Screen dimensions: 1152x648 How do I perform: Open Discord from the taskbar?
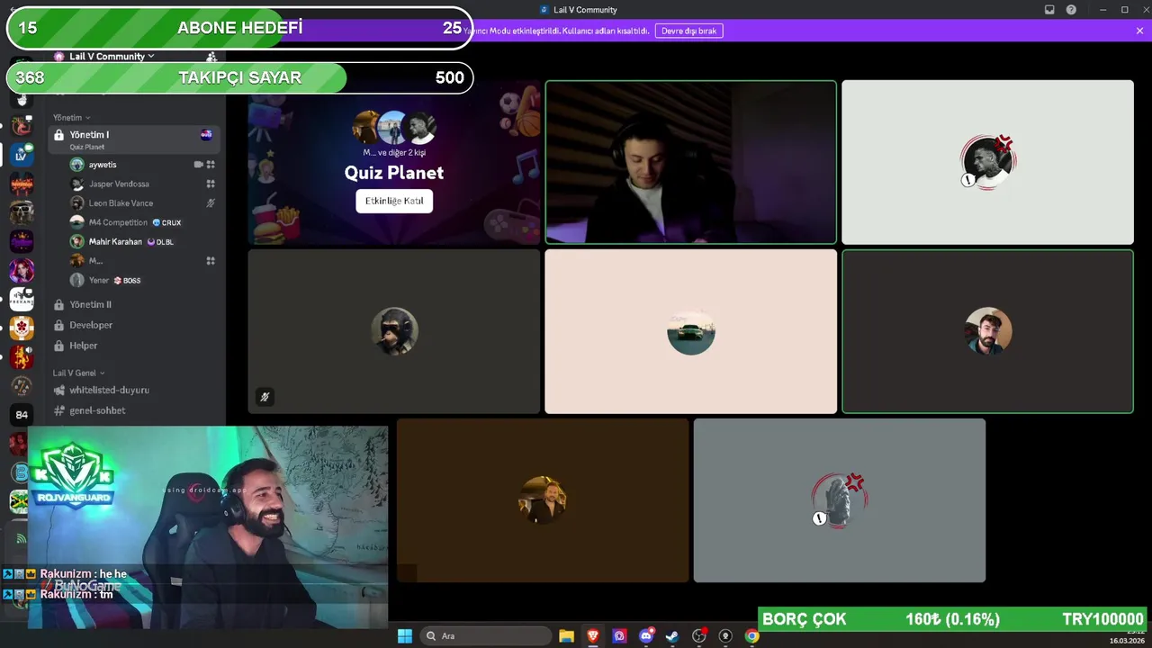(x=646, y=636)
